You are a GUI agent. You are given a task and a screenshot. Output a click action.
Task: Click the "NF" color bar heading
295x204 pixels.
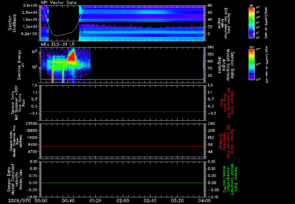point(251,6)
